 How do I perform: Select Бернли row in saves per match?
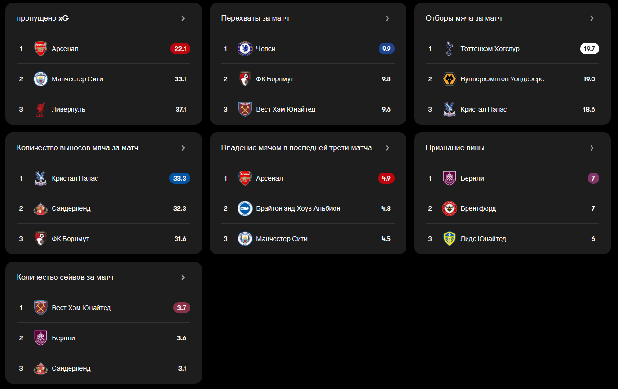coord(104,338)
